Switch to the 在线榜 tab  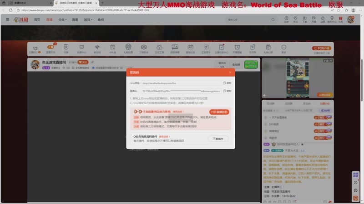(x=270, y=104)
